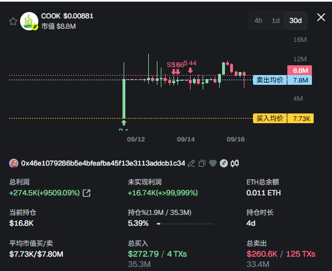
Task: Click the 09/14 date axis label
Action: click(x=185, y=139)
